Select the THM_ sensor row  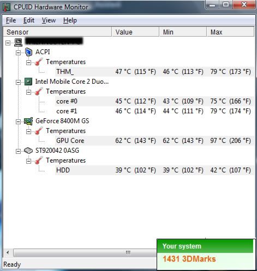(x=154, y=72)
